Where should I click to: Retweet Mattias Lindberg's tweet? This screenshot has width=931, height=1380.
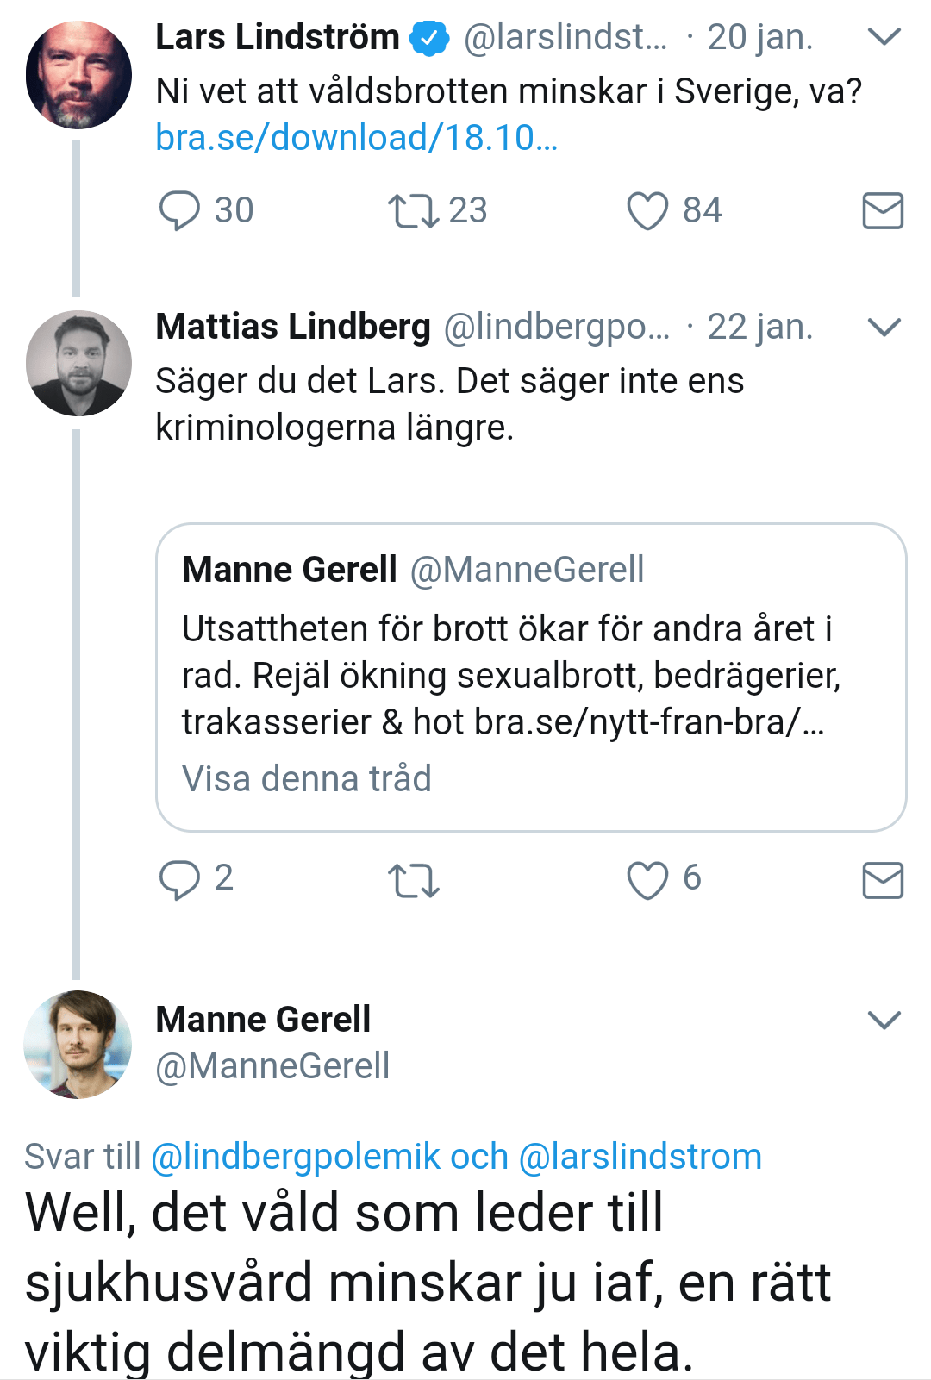tap(414, 881)
